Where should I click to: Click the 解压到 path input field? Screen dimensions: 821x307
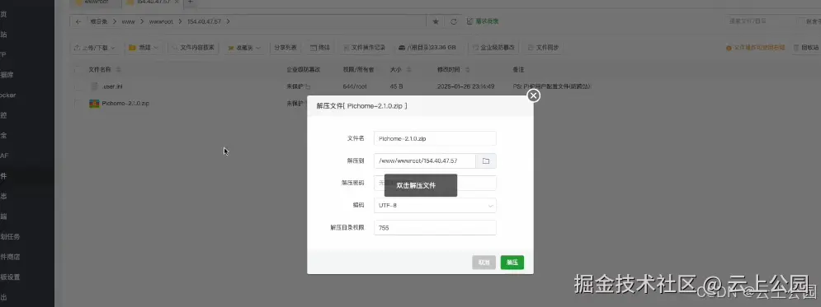coord(425,160)
